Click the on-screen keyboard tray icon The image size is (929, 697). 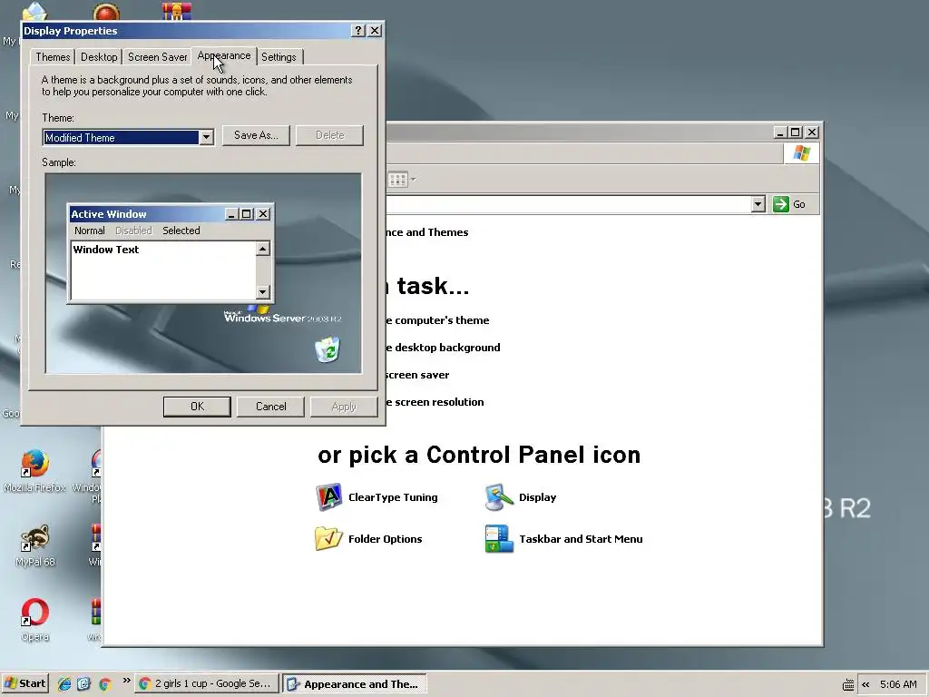[x=848, y=684]
